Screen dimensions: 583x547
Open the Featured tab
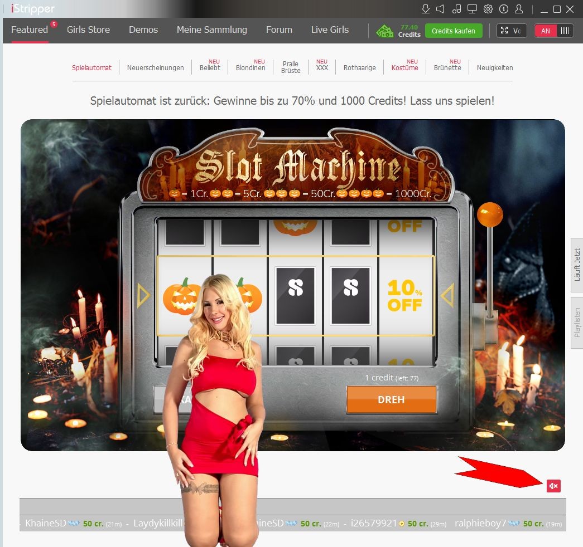pyautogui.click(x=30, y=30)
